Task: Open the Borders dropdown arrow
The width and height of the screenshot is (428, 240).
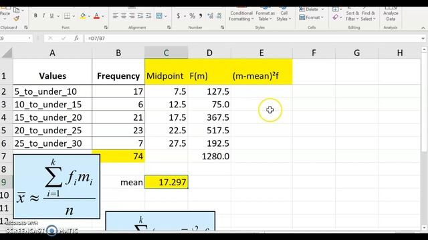Action: click(x=74, y=16)
